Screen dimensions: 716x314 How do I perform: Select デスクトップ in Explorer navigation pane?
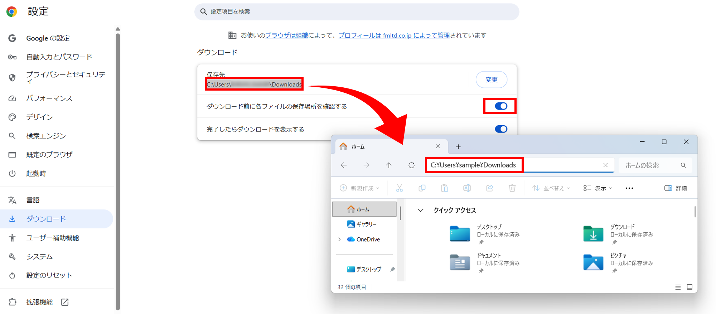364,269
